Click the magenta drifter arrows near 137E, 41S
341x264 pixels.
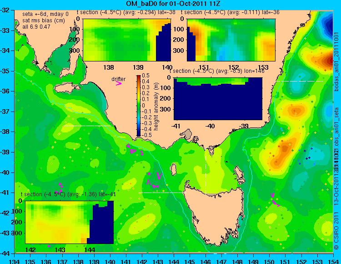60,188
